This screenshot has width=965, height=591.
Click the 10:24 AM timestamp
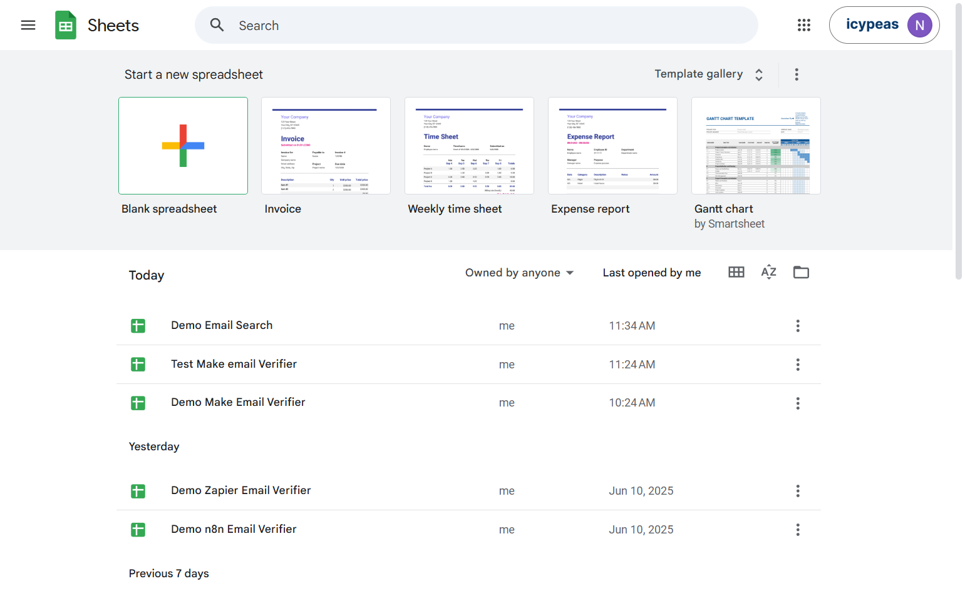(632, 403)
